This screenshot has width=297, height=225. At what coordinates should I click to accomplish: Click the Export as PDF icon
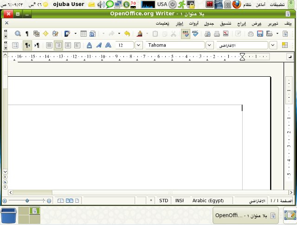(x=226, y=34)
